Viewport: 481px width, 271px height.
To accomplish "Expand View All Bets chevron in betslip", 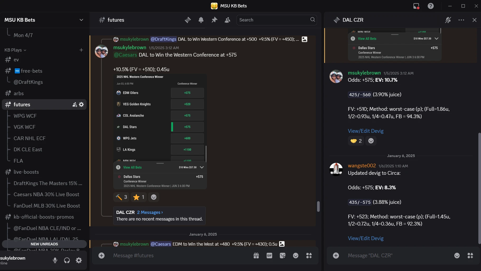I will coord(202,167).
